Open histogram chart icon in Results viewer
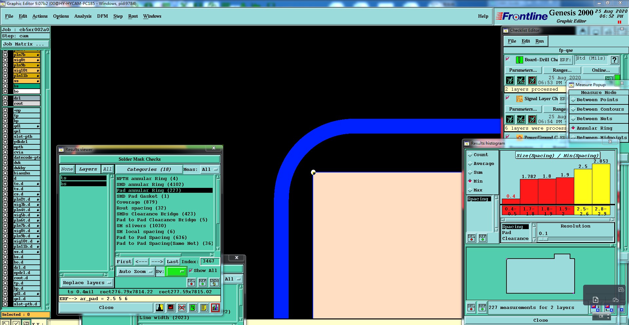Screen dimensions: 629x325 (x=215, y=308)
